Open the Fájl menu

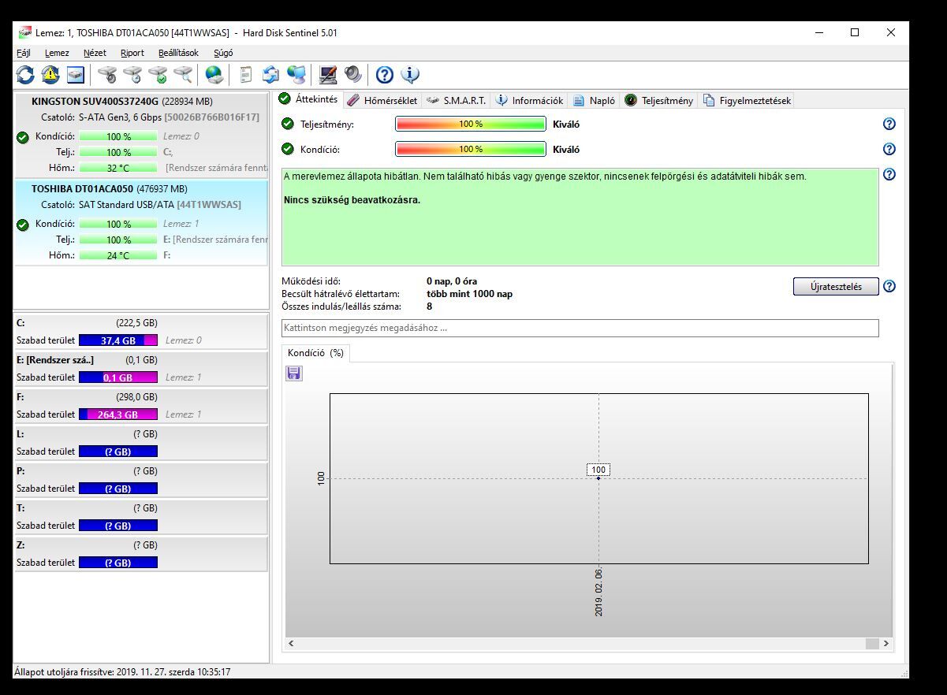24,53
